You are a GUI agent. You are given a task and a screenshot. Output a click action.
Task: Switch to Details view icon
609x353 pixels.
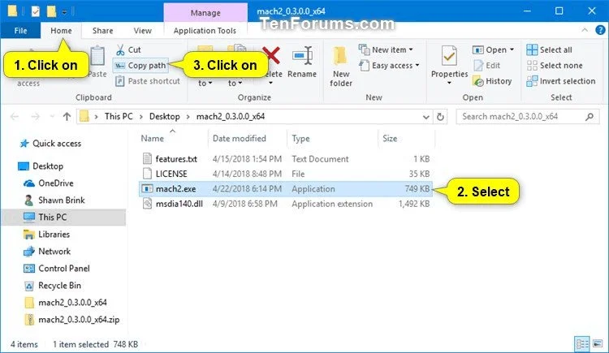pyautogui.click(x=581, y=344)
